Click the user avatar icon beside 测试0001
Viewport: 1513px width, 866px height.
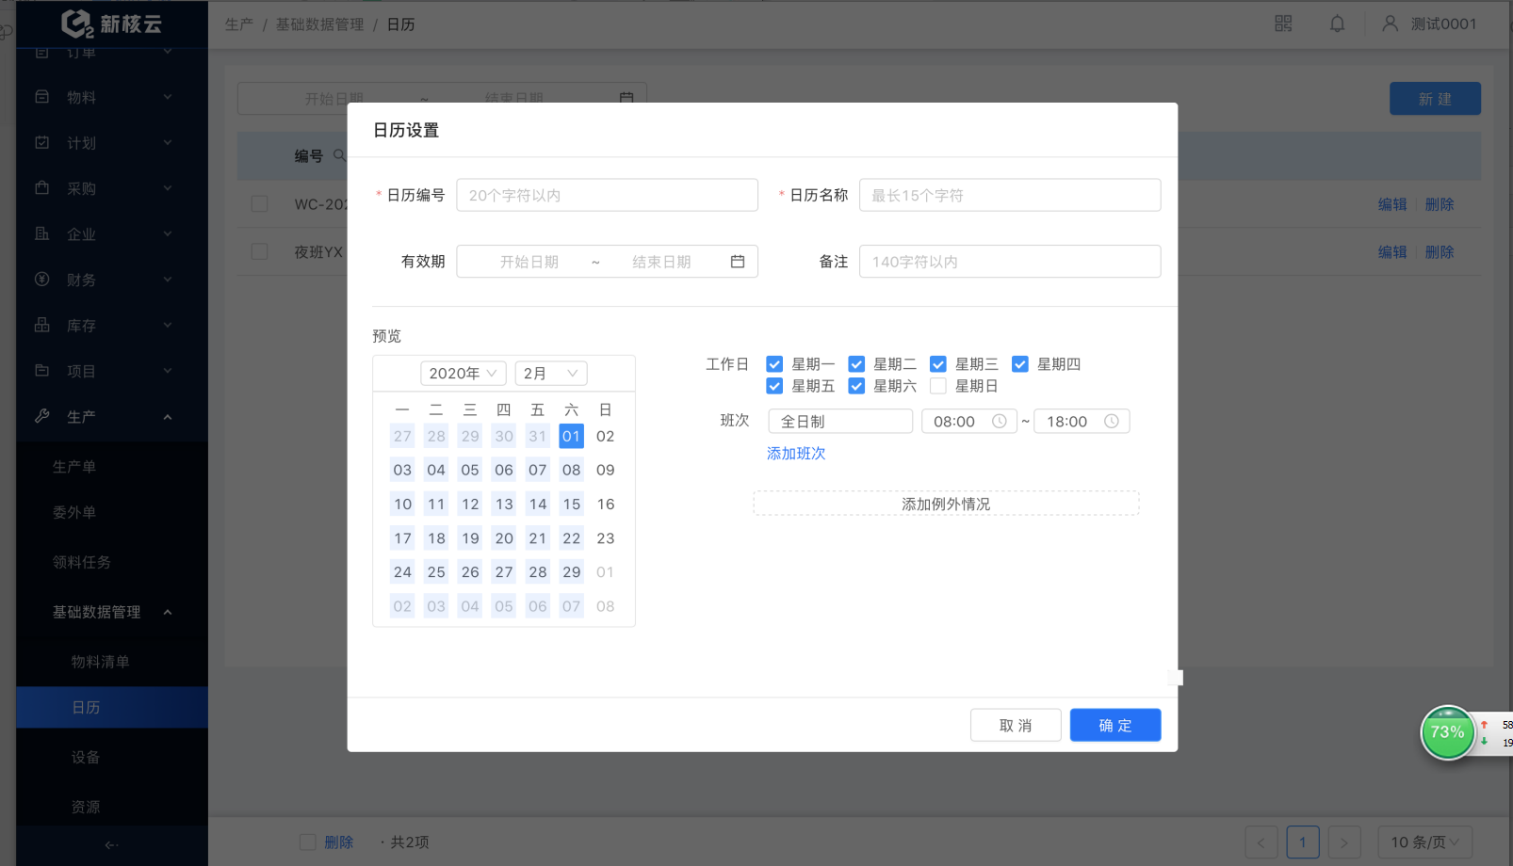pyautogui.click(x=1390, y=24)
